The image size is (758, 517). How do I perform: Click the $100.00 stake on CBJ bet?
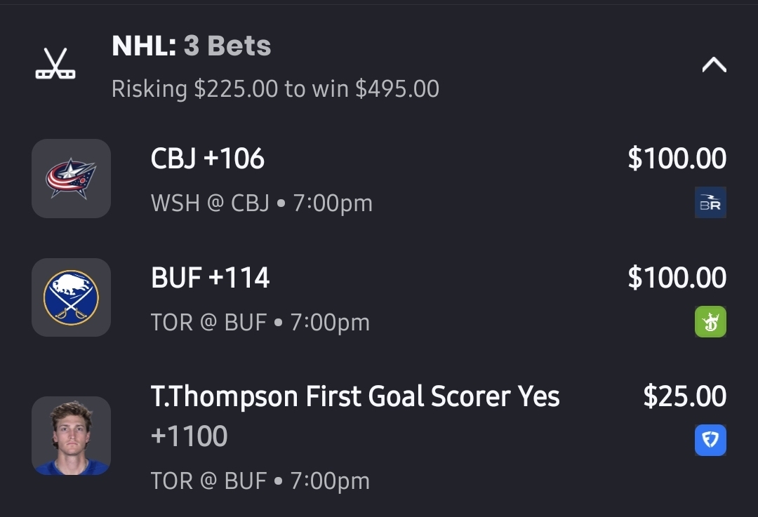677,159
